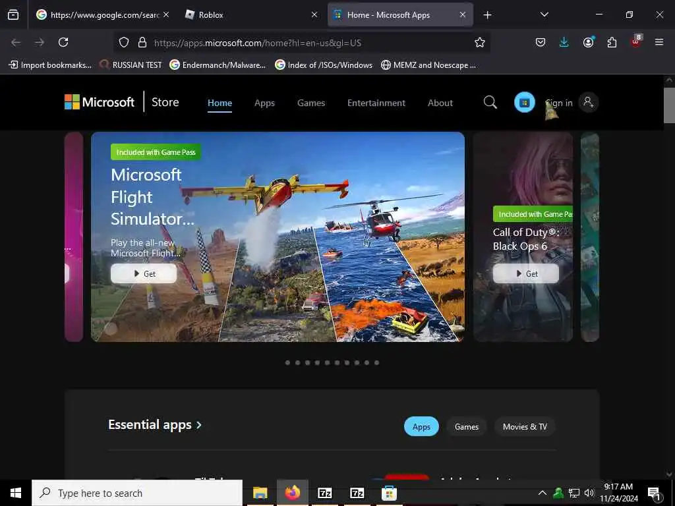Open the Endermanch/Malware bookmark
675x506 pixels.
pos(218,65)
